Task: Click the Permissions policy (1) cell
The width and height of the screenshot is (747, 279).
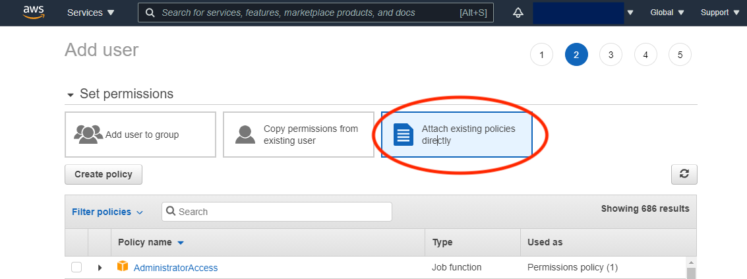Action: click(x=573, y=267)
